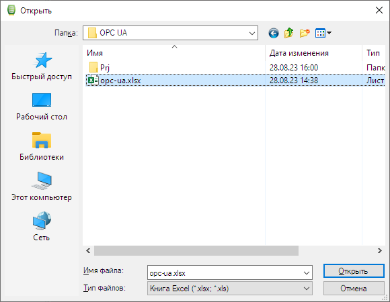Sort by the Тип column header
This screenshot has height=302, width=390.
coord(374,53)
